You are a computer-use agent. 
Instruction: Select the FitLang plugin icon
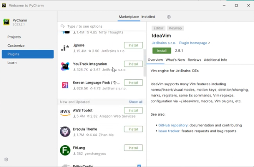[65, 150]
